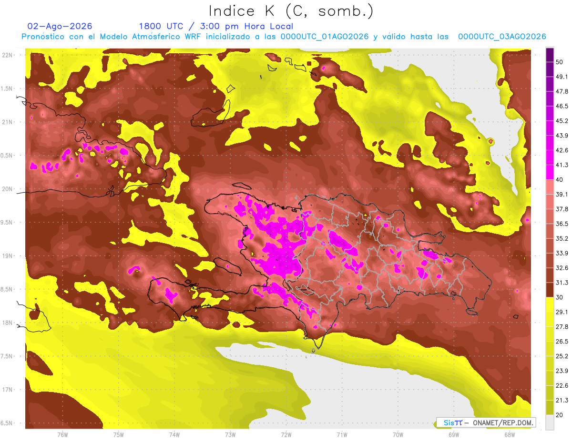Image resolution: width=572 pixels, height=441 pixels.
Task: Click the longitude label "69W"
Action: tap(454, 435)
